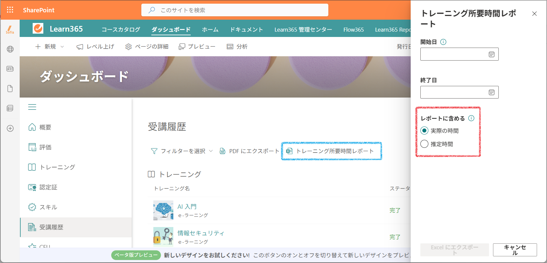Click the 情報セキュリティ course thumbnail
Screen dimensions: 547x263
point(163,237)
